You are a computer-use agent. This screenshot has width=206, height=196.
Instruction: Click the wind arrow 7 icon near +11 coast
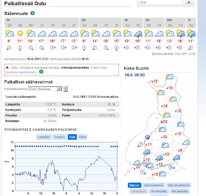(x=141, y=145)
